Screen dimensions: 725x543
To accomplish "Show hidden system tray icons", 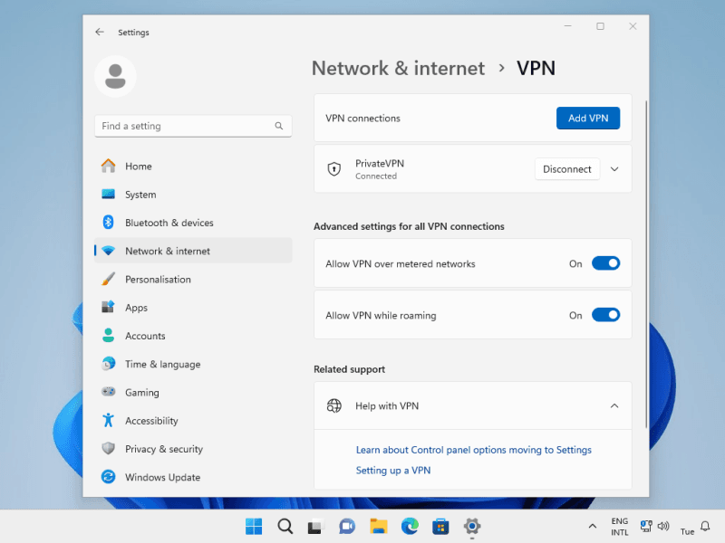I will click(x=593, y=527).
